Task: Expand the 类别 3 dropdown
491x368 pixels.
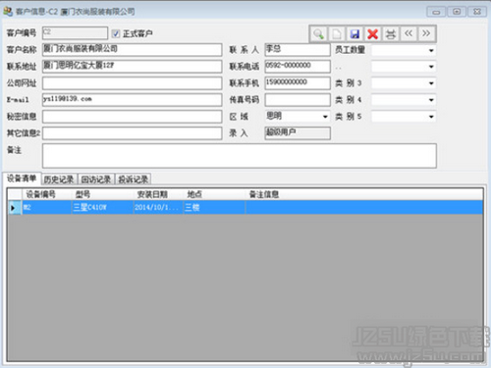Action: (404, 83)
